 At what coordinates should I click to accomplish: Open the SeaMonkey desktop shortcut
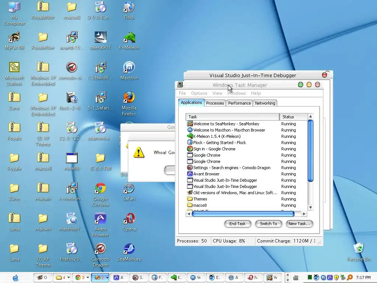[129, 252]
